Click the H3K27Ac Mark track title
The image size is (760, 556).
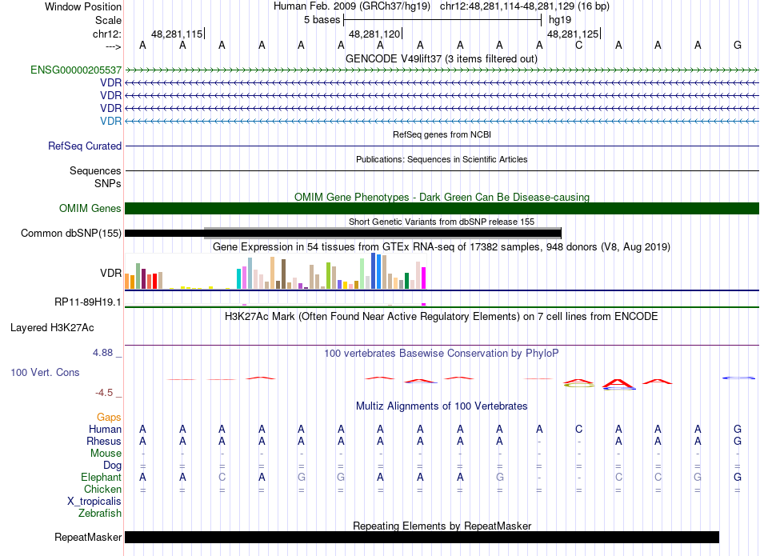pyautogui.click(x=442, y=317)
